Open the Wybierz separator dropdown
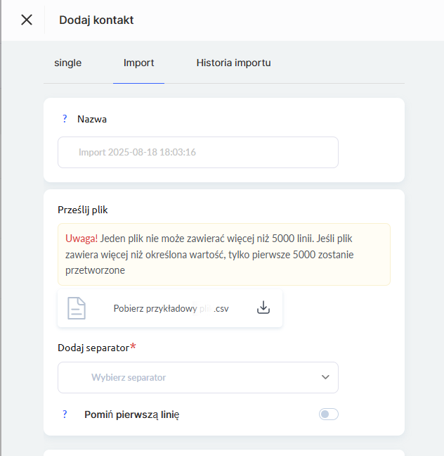 [x=197, y=377]
